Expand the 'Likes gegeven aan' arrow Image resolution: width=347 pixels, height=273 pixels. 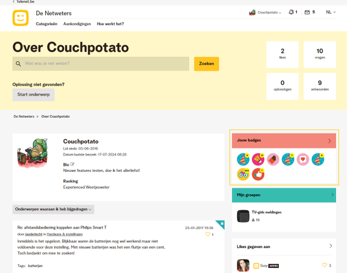click(x=331, y=246)
